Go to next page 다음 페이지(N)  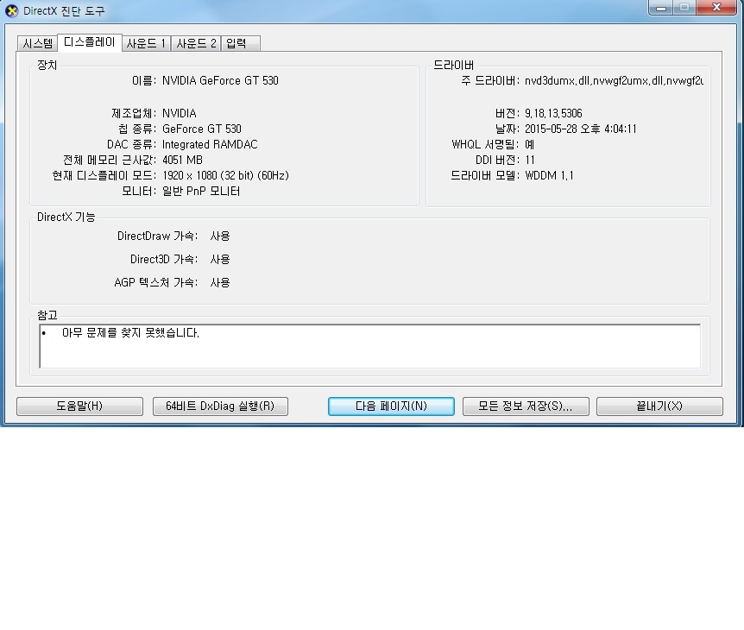391,406
